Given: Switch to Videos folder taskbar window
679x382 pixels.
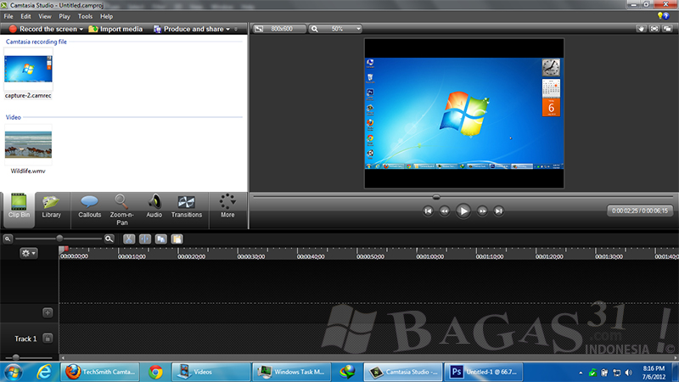Looking at the screenshot, I should coord(210,372).
